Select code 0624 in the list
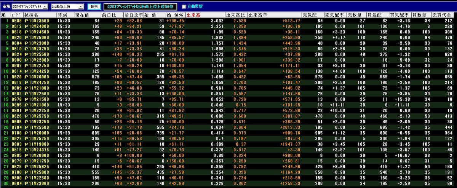The height and width of the screenshot is (188, 457). click(x=17, y=54)
